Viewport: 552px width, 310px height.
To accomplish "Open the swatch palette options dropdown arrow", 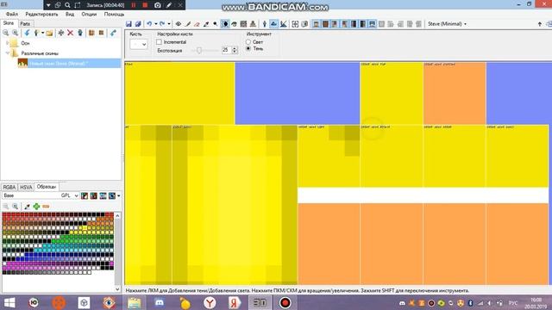I will click(x=119, y=195).
